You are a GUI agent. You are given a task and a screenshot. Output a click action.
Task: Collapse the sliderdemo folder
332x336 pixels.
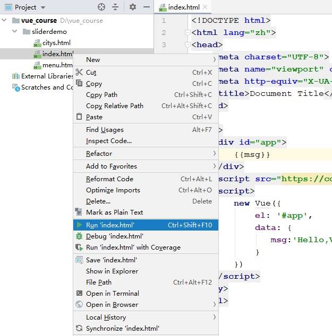(x=16, y=32)
